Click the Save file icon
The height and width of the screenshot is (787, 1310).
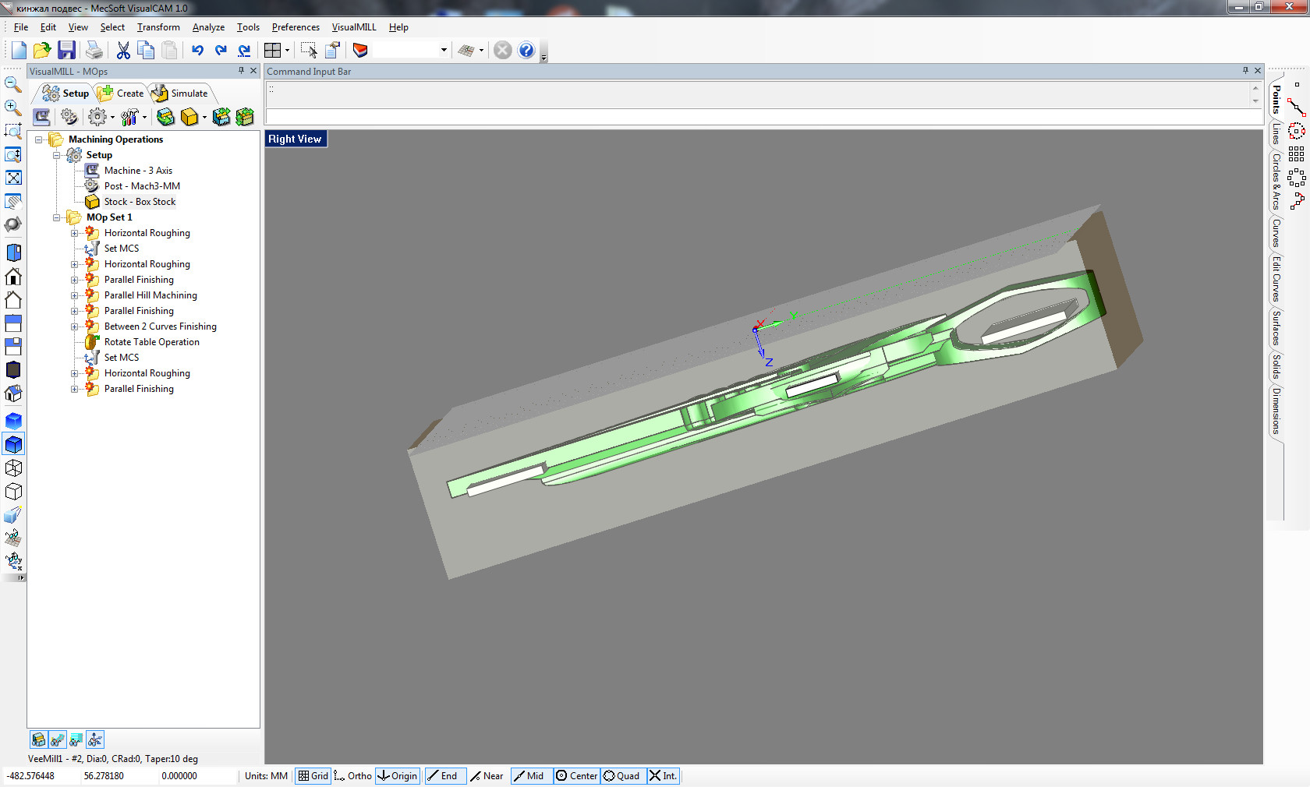click(67, 51)
